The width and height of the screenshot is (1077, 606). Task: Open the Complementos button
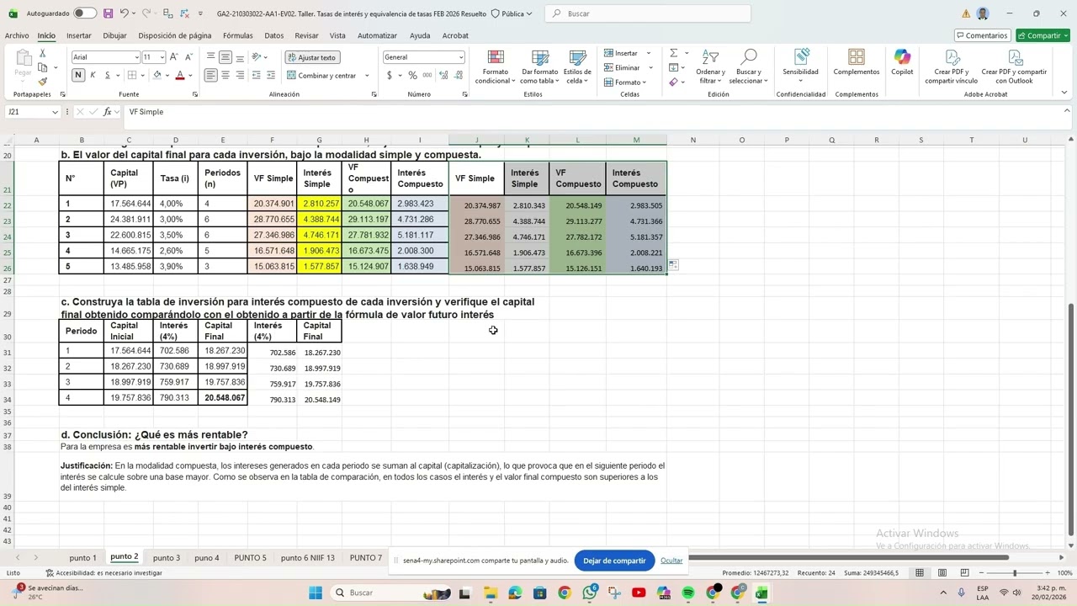(x=857, y=62)
